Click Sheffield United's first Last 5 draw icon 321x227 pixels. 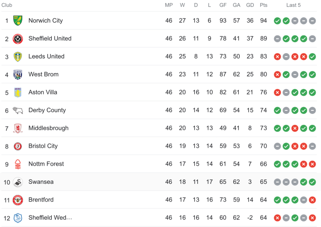point(277,39)
